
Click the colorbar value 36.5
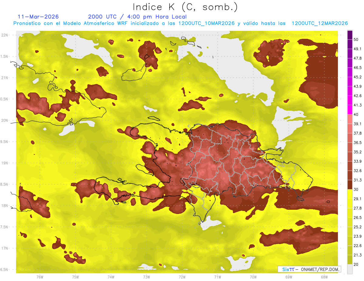click(x=357, y=143)
